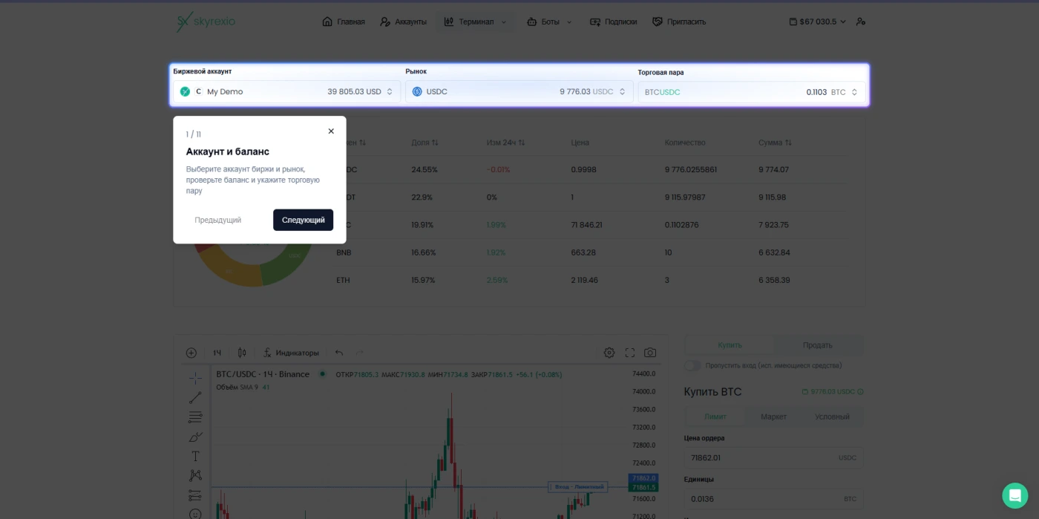Open the Аккаунты page
Screen dimensions: 1039x519
pyautogui.click(x=403, y=22)
